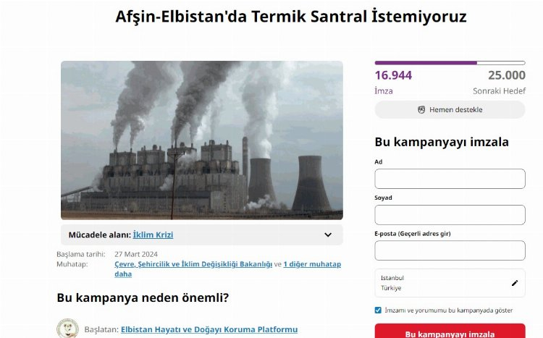
Task: Select the Istanbul Türkiye location box
Action: [450, 283]
